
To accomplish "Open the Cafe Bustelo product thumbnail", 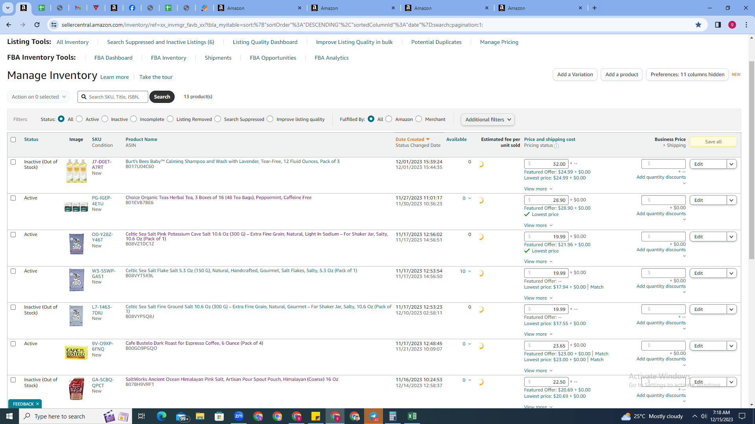I will [x=76, y=353].
